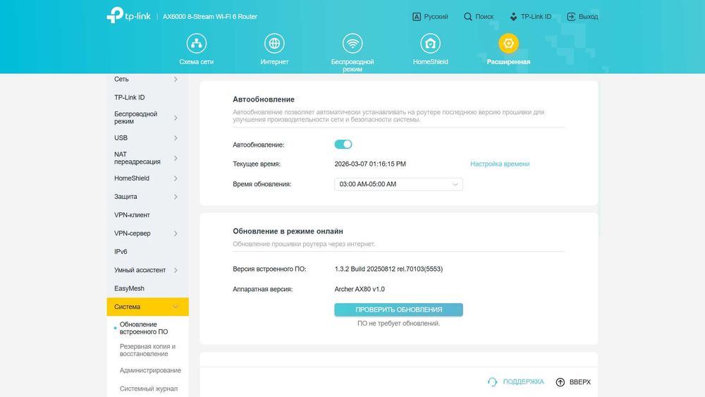Viewport: 705px width, 397px height.
Task: Expand the VPN-сервер sidebar chevron
Action: click(x=176, y=233)
